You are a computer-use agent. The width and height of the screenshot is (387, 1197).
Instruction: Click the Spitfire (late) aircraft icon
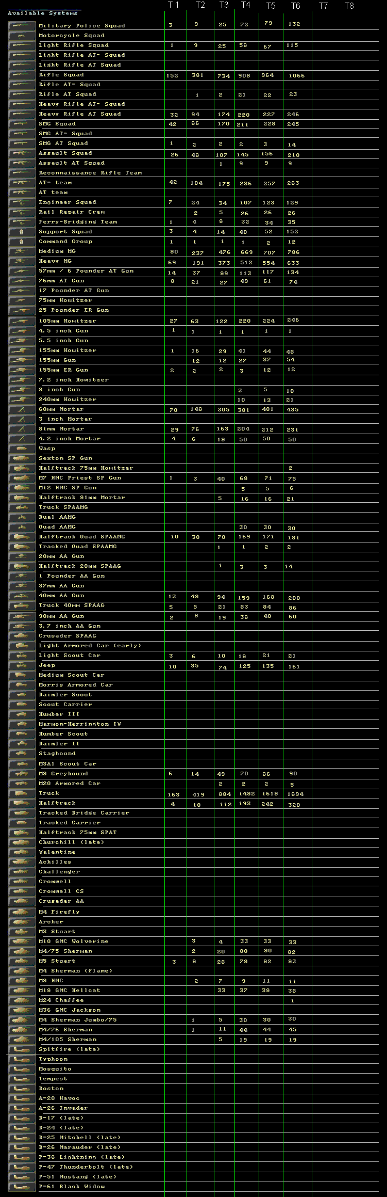[22, 1049]
